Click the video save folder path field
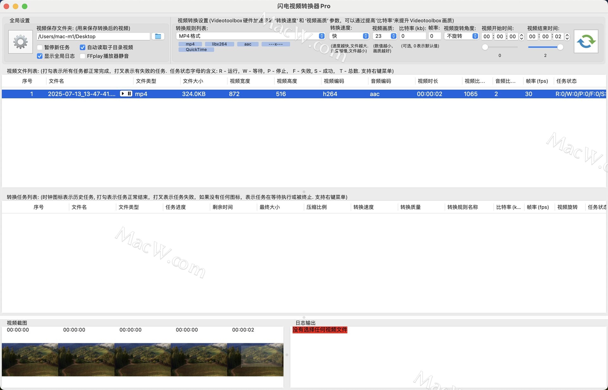 coord(93,36)
